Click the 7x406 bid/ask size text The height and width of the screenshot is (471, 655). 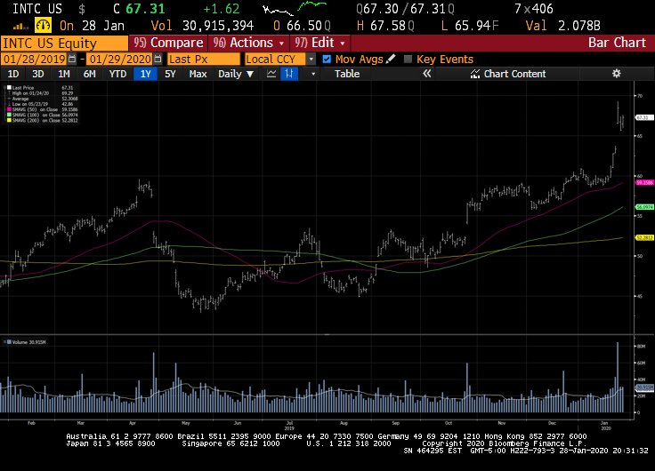click(533, 8)
